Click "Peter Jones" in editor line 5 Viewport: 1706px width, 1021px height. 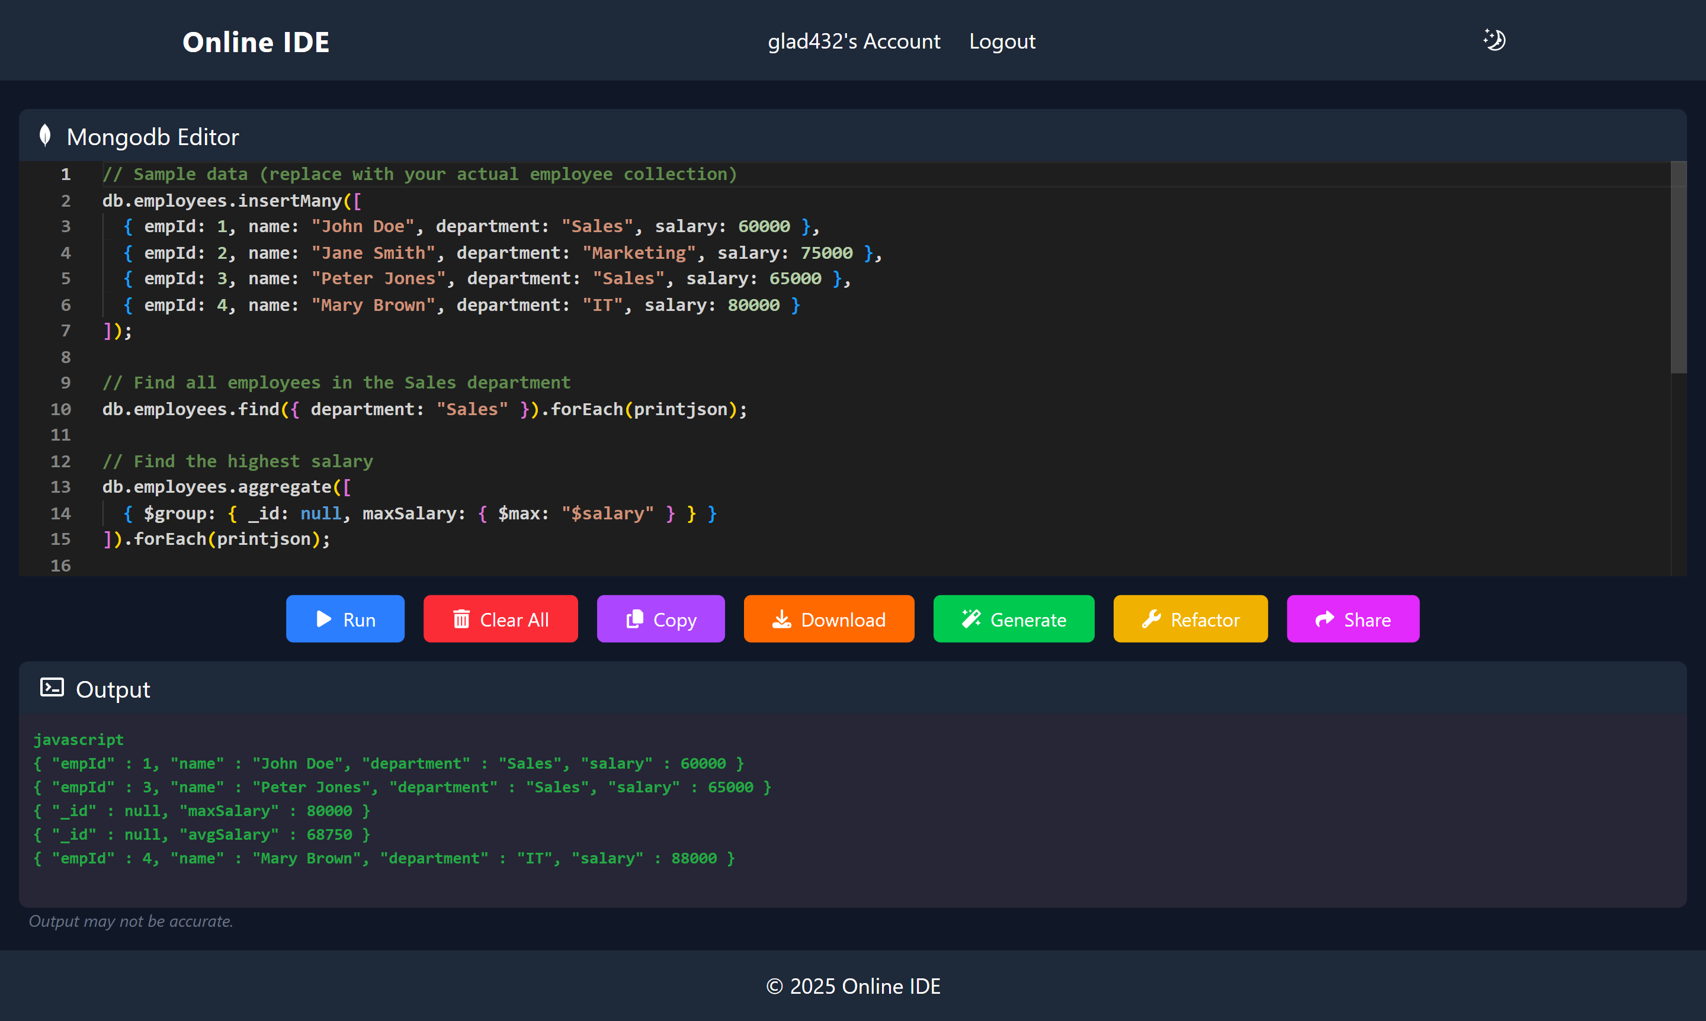[379, 278]
